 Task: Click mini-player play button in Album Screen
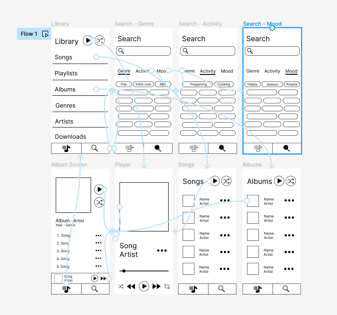click(x=95, y=278)
